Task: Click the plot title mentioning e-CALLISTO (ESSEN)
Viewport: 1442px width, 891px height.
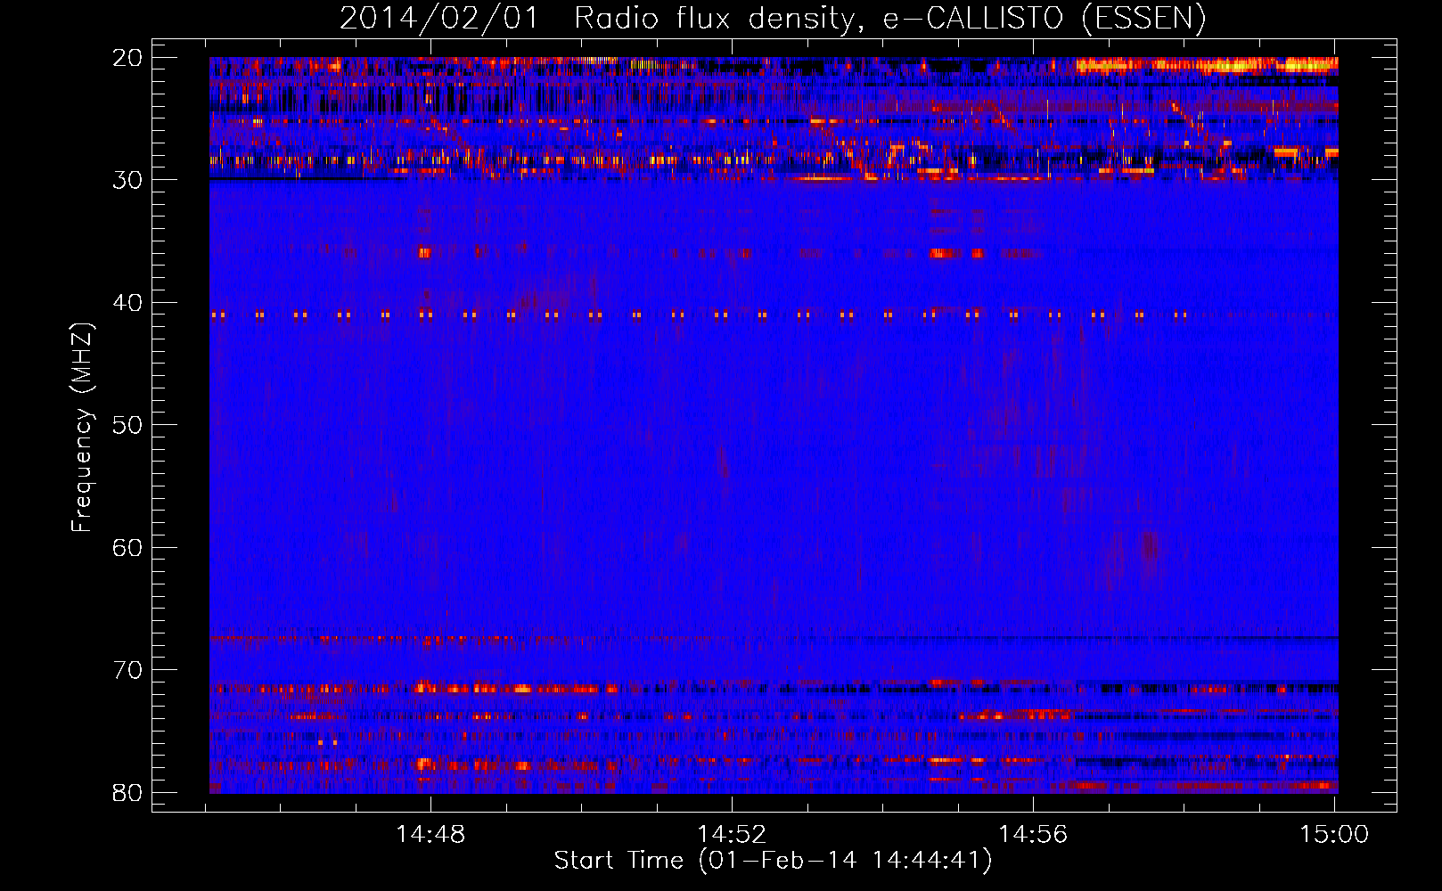Action: click(x=773, y=18)
